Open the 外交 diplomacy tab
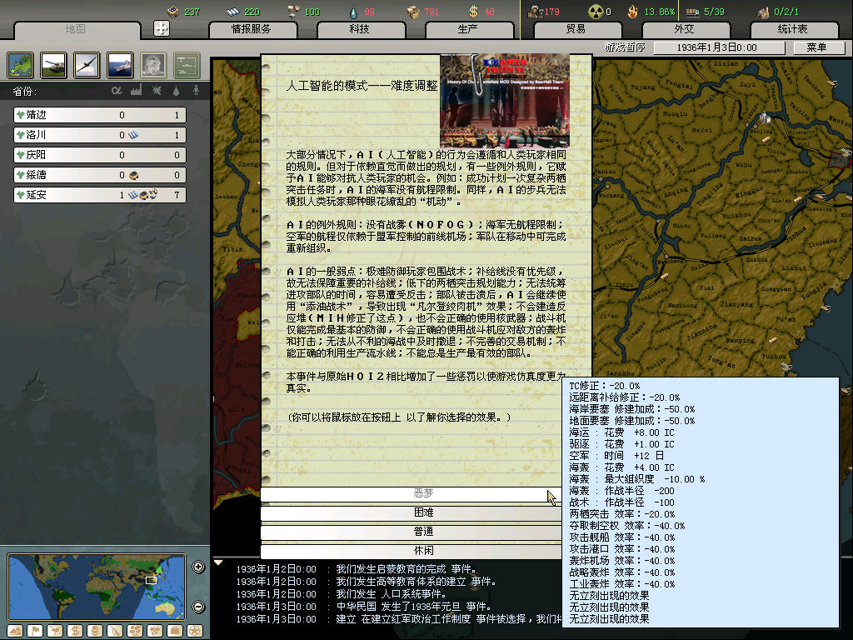 [x=685, y=29]
